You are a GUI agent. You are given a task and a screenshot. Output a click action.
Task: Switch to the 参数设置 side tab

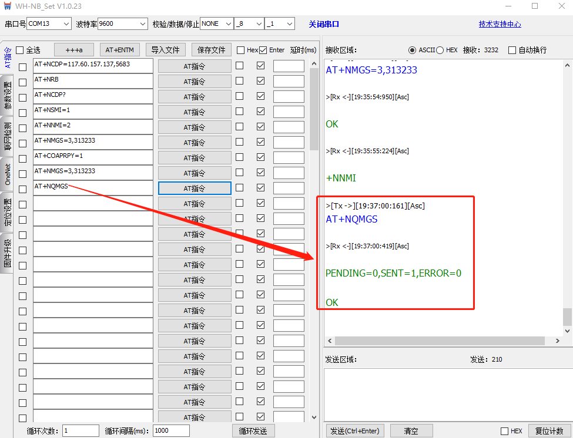point(8,95)
